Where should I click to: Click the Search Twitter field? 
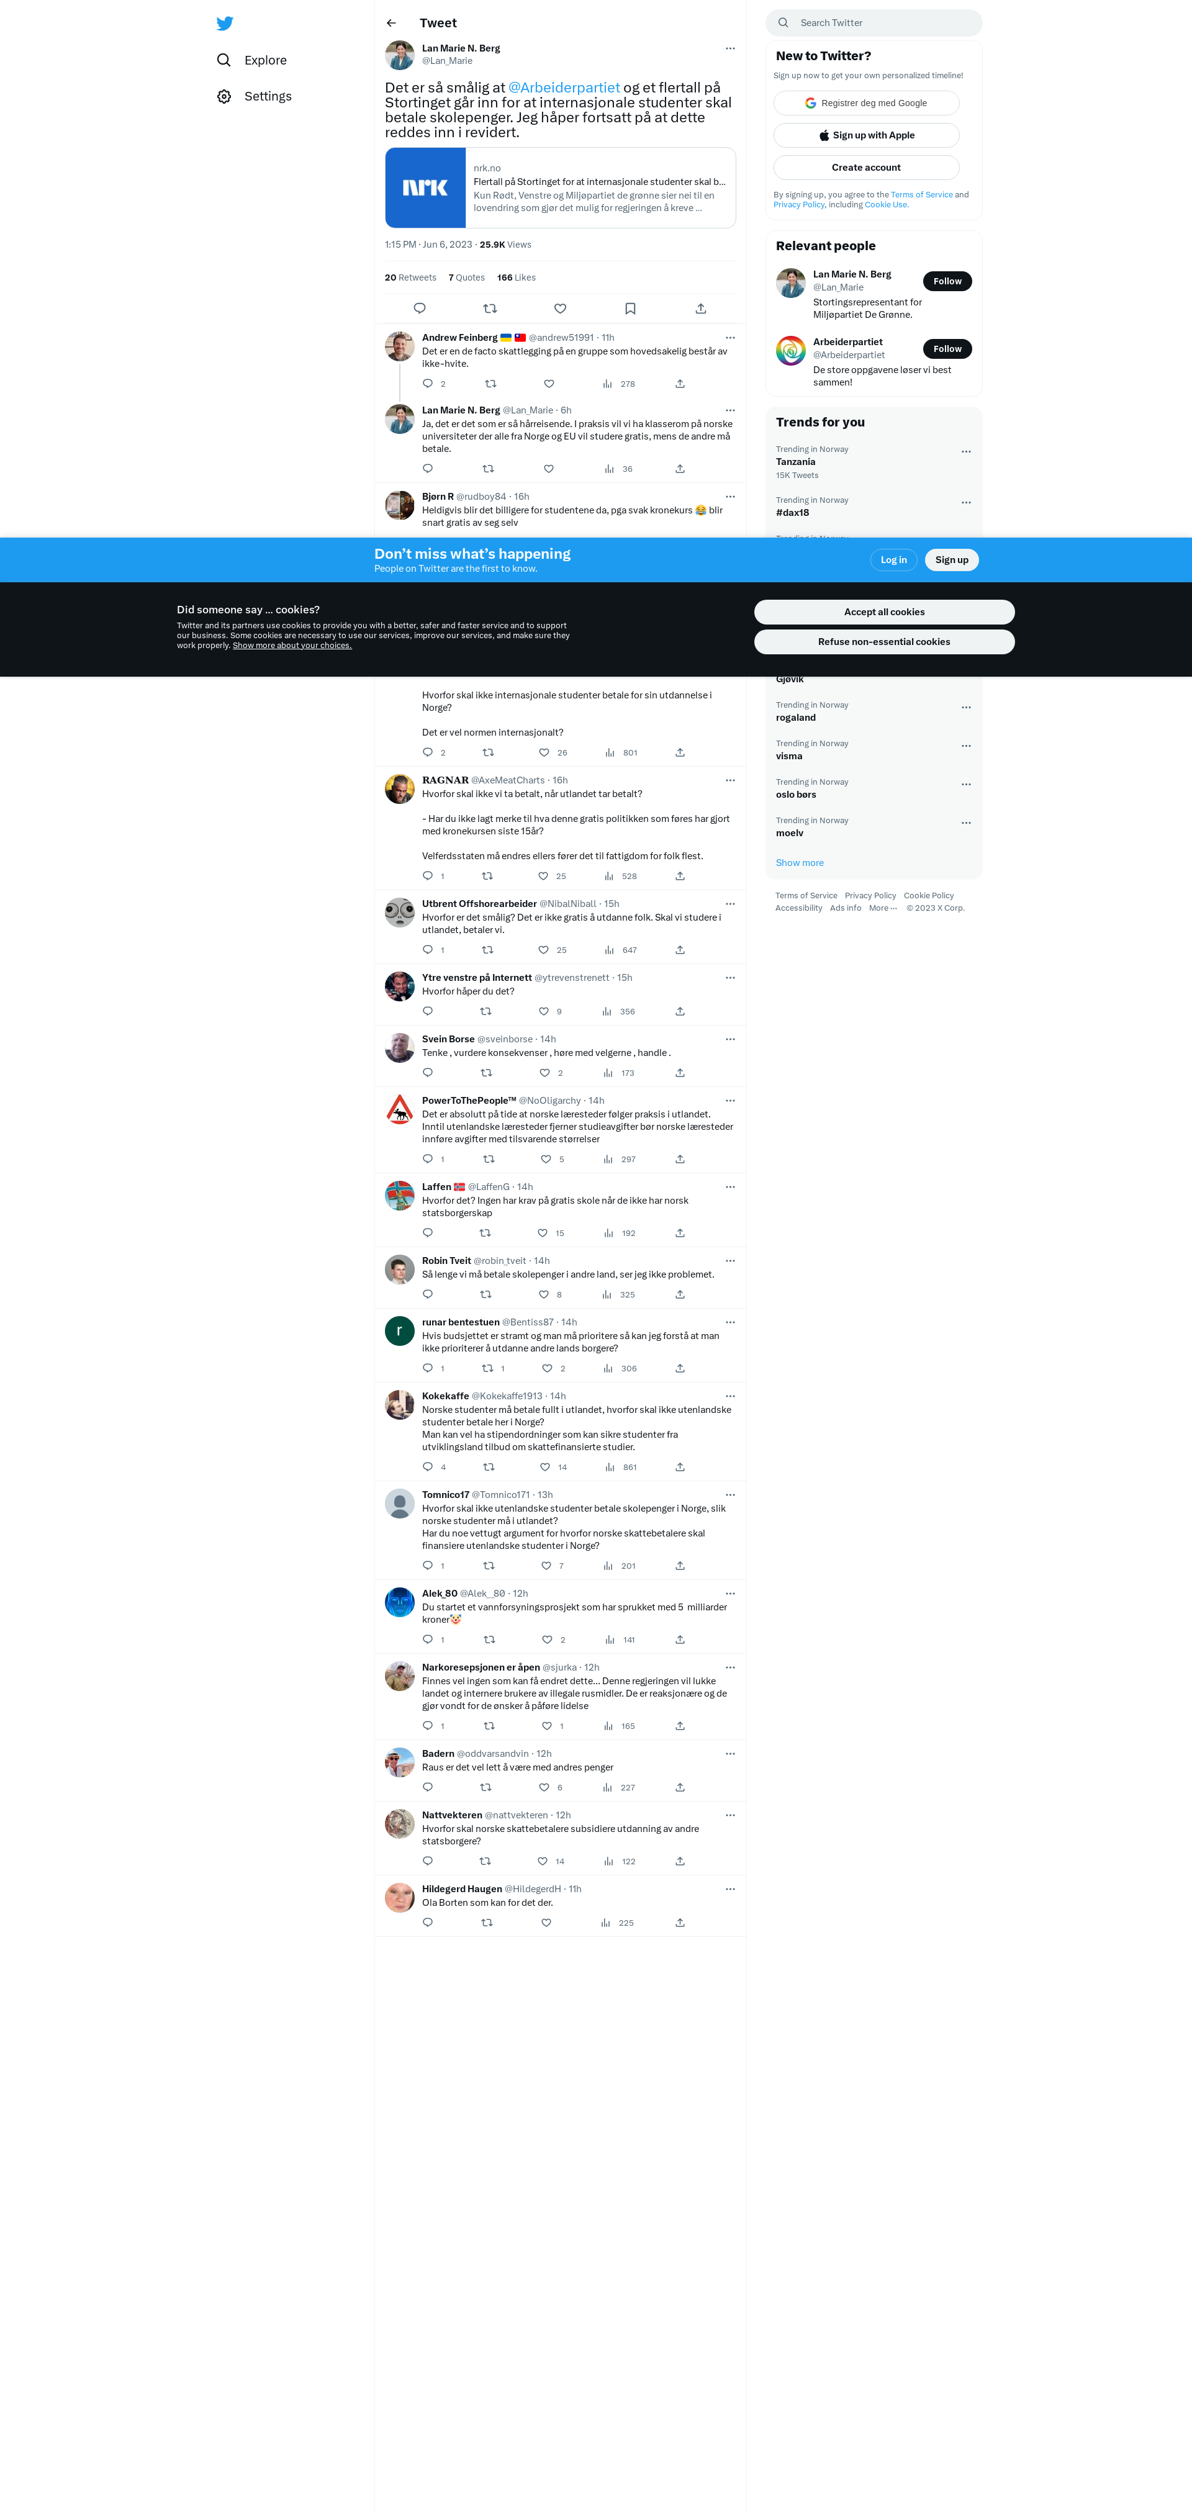[874, 22]
